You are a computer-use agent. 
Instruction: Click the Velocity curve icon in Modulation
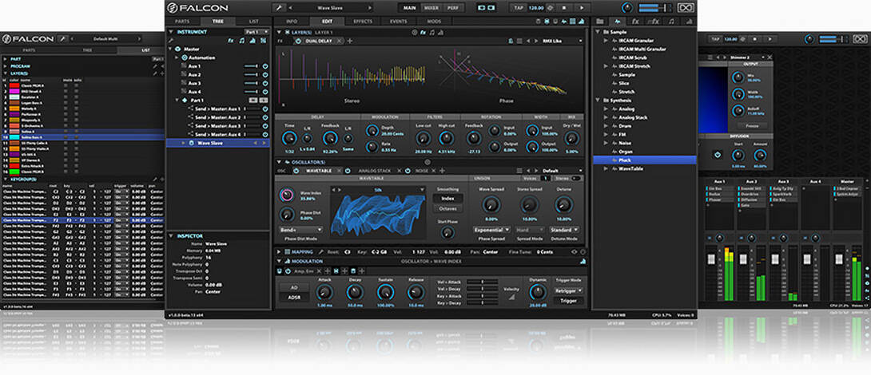coord(511,297)
